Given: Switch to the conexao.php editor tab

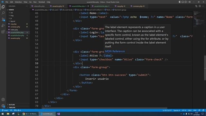Looking at the screenshot, I should [x=138, y=6].
